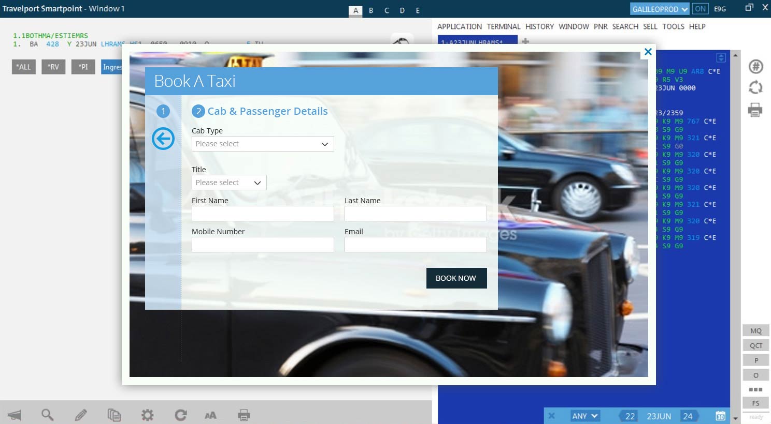771x424 pixels.
Task: Click the QCT quick command button
Action: point(756,345)
